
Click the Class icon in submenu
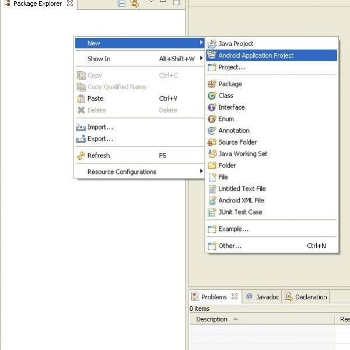pos(212,96)
